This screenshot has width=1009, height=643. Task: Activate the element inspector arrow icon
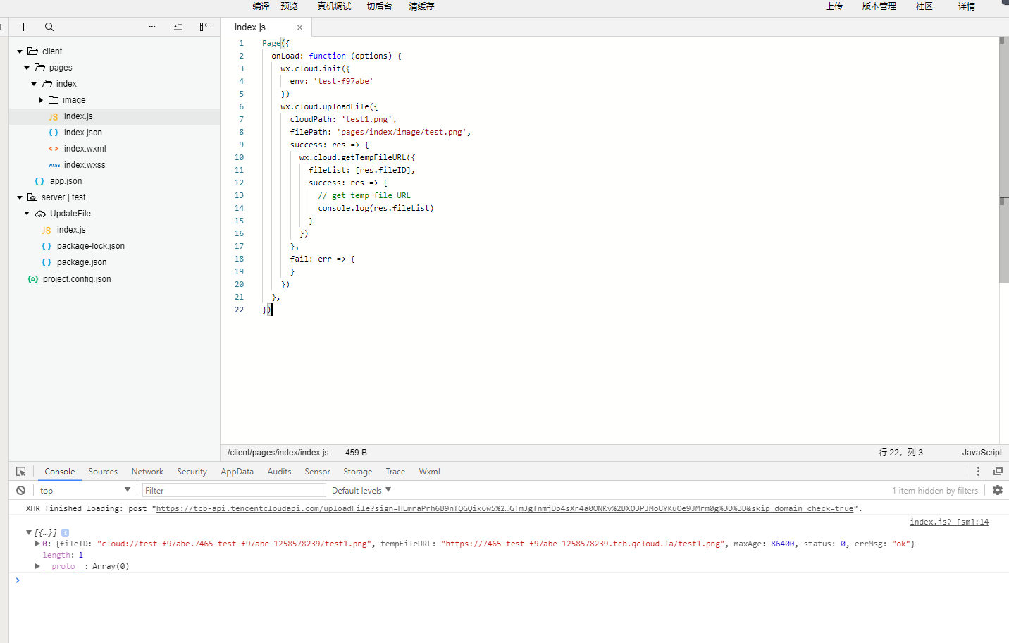point(21,472)
